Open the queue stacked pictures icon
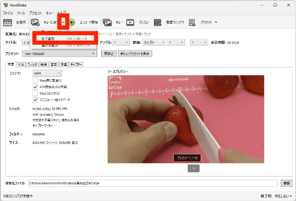This screenshot has width=296, height=201. click(x=107, y=23)
